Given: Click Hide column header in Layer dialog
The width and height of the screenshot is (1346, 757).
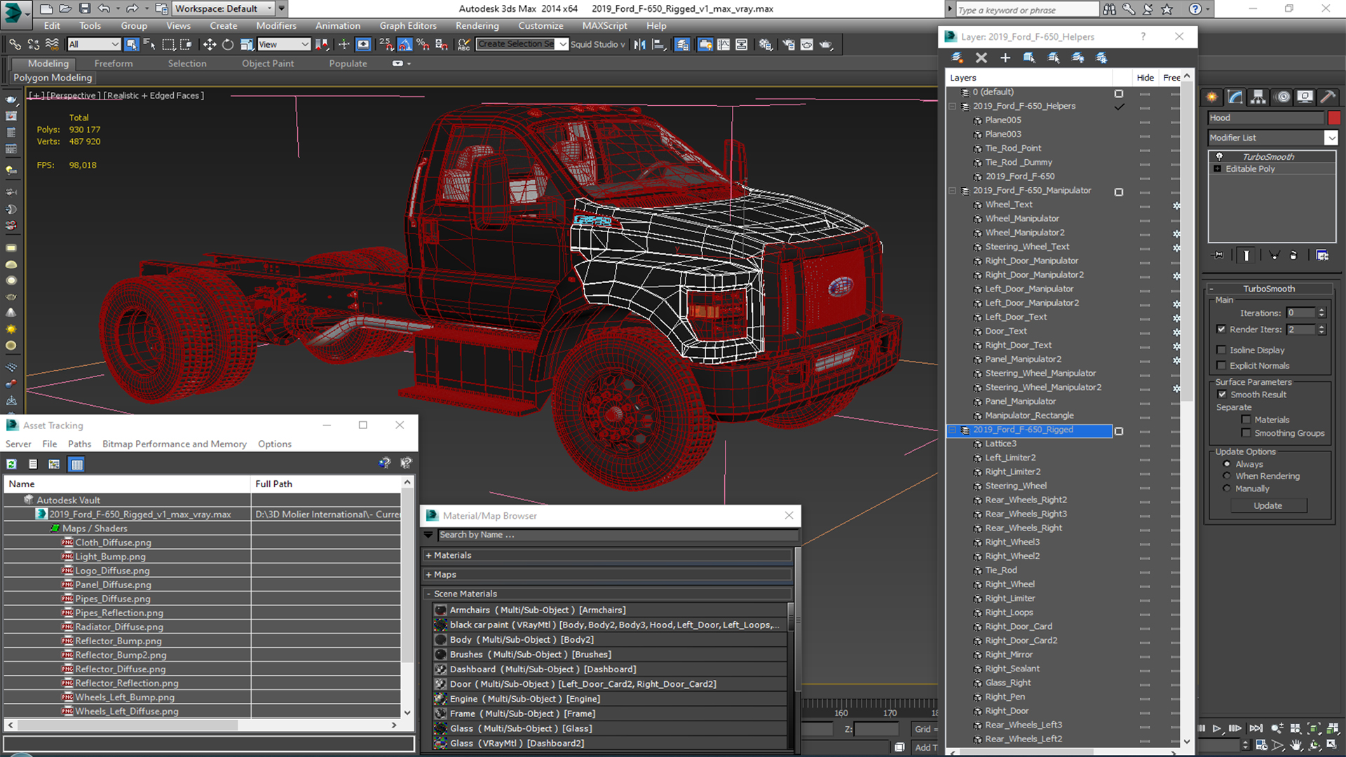Looking at the screenshot, I should click(x=1145, y=78).
